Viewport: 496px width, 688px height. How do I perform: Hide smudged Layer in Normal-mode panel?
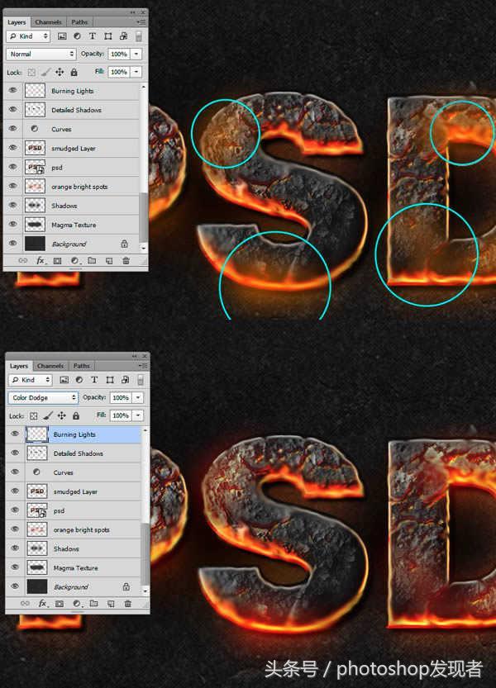point(12,148)
